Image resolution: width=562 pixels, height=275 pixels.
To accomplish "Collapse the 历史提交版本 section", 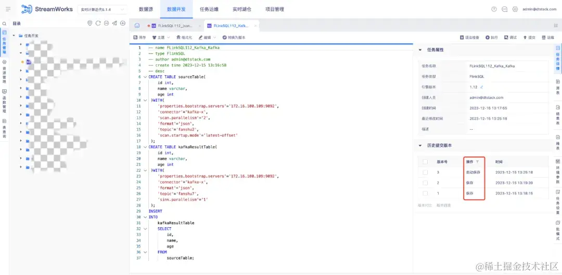I will pyautogui.click(x=420, y=146).
